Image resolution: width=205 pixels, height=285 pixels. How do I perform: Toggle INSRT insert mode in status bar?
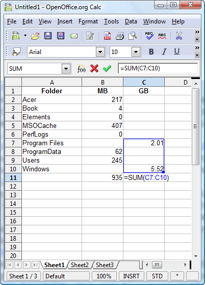[131, 276]
